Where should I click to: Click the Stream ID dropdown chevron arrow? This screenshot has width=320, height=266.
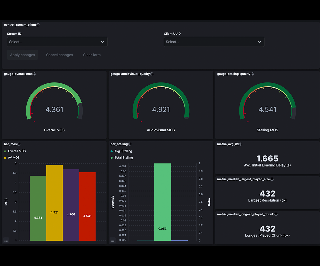click(102, 42)
